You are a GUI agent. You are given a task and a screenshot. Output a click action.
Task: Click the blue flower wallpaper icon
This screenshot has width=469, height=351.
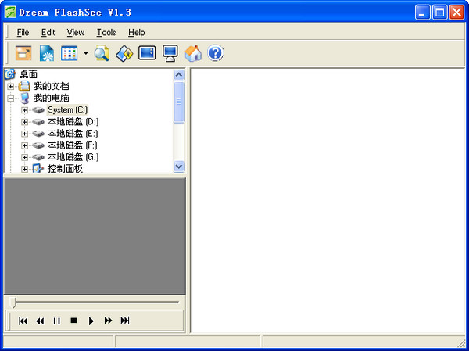(46, 53)
